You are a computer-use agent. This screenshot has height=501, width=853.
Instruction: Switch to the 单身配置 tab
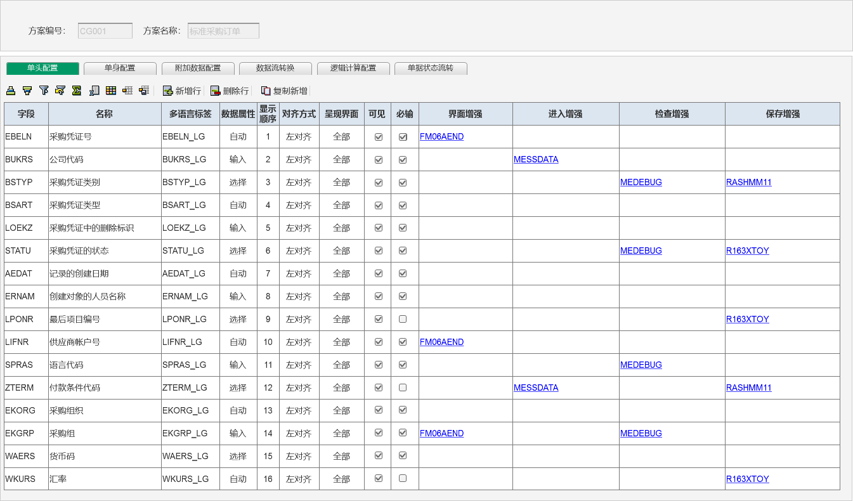coord(120,68)
